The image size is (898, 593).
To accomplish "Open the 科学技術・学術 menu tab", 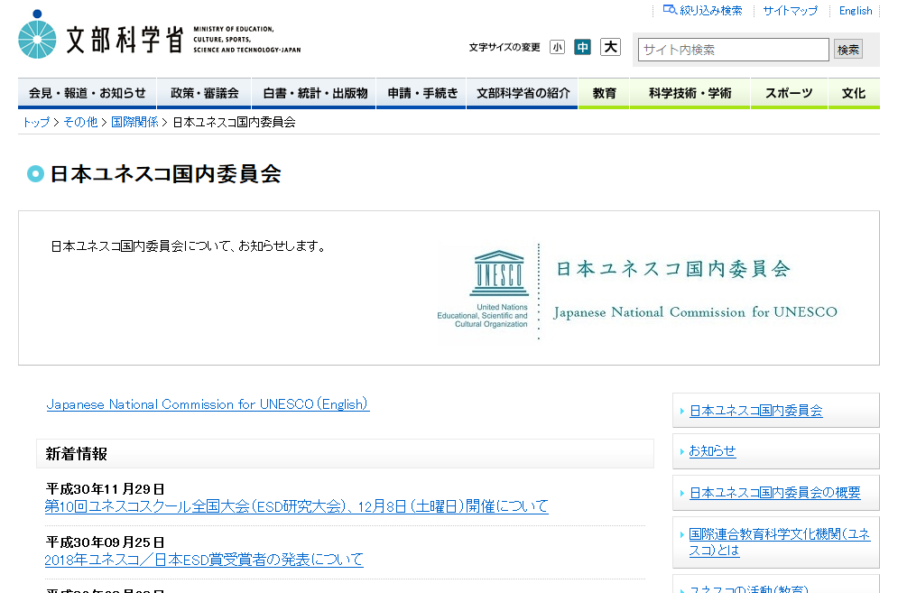I will coord(690,93).
